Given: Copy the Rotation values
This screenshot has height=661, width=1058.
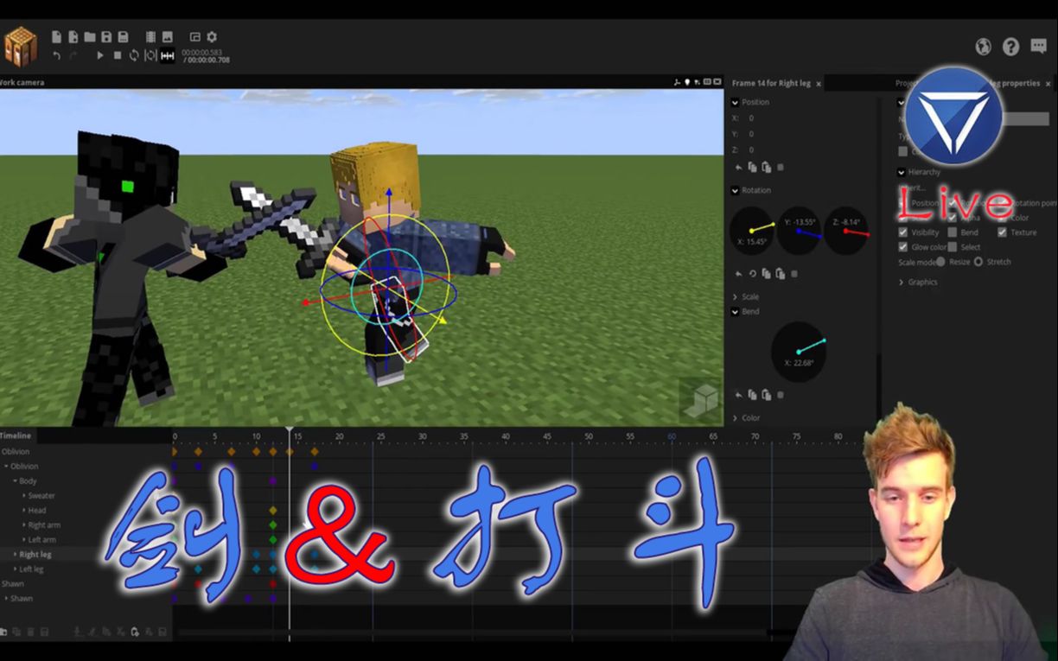Looking at the screenshot, I should (x=767, y=274).
